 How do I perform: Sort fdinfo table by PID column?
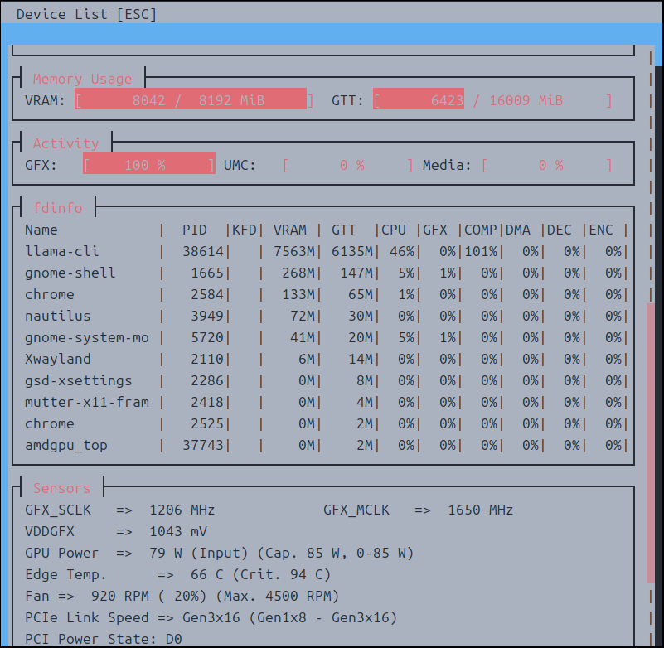coord(195,230)
